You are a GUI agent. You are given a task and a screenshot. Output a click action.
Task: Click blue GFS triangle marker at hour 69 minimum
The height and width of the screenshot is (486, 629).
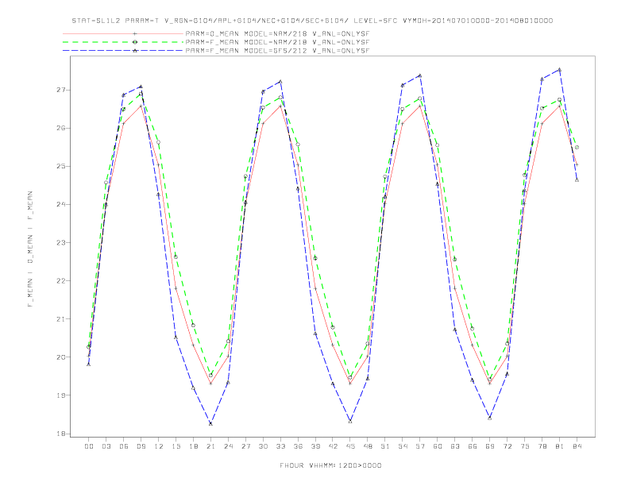[490, 418]
